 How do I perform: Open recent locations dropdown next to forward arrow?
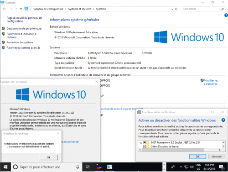(x=16, y=9)
